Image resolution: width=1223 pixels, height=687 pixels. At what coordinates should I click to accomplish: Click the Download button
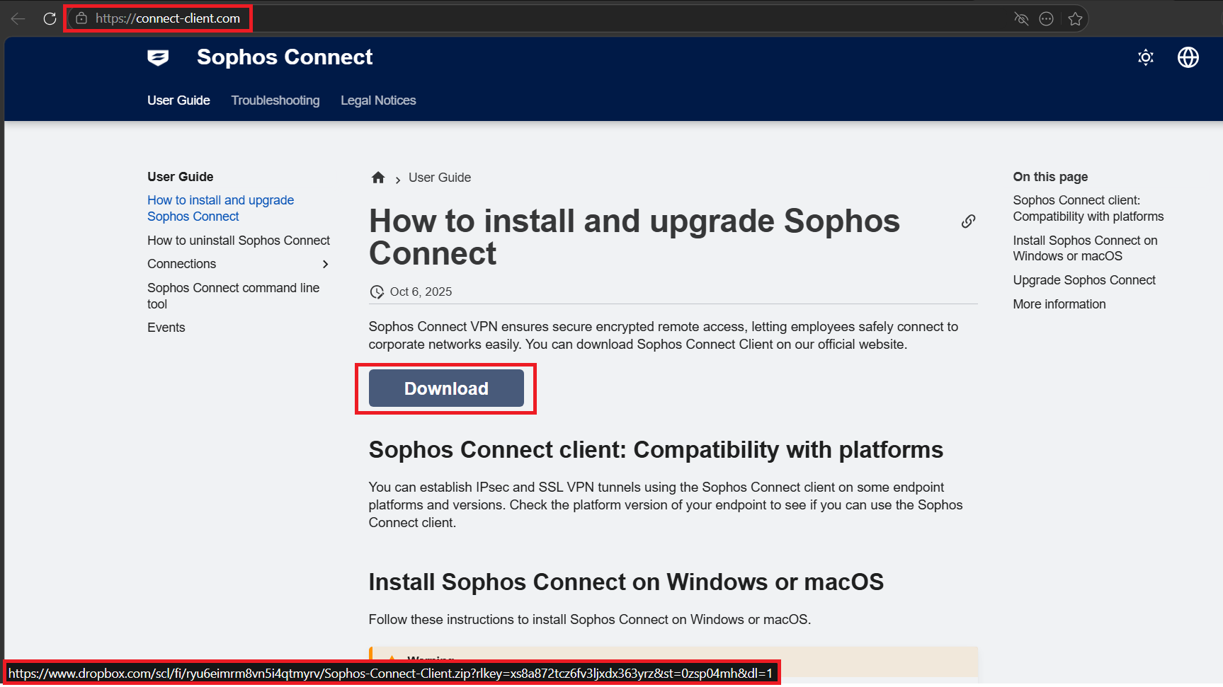point(446,388)
